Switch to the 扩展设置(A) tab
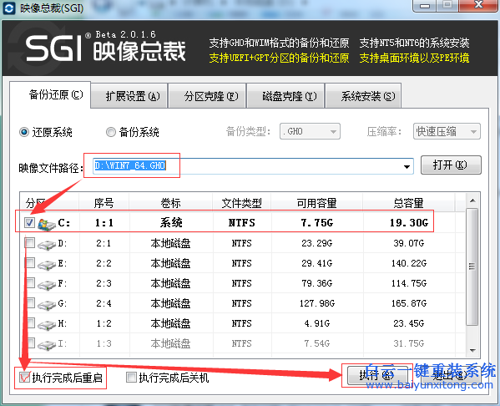 point(129,96)
